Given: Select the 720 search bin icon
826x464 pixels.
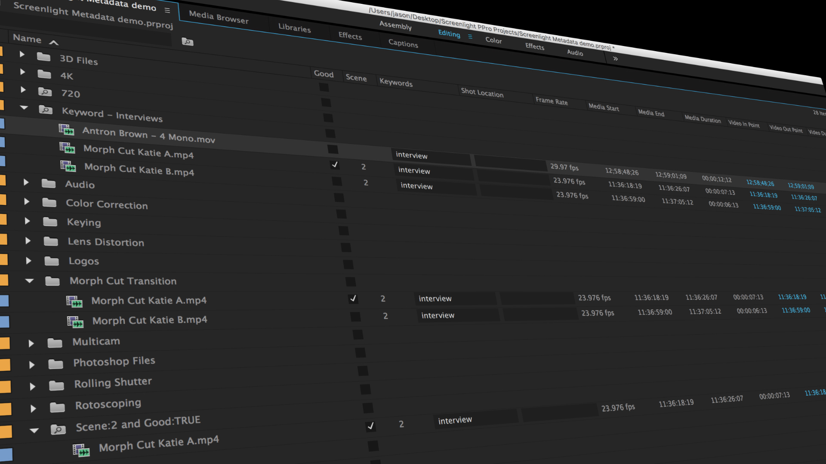Looking at the screenshot, I should [45, 92].
